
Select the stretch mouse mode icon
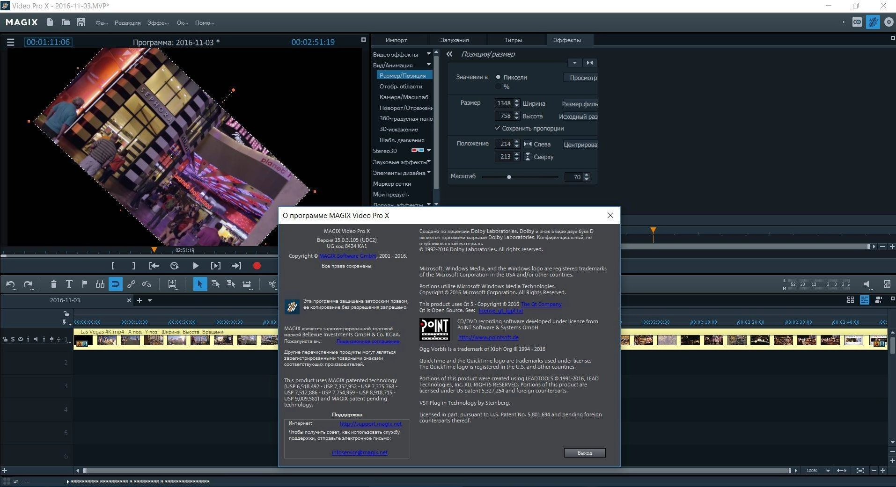click(x=247, y=284)
